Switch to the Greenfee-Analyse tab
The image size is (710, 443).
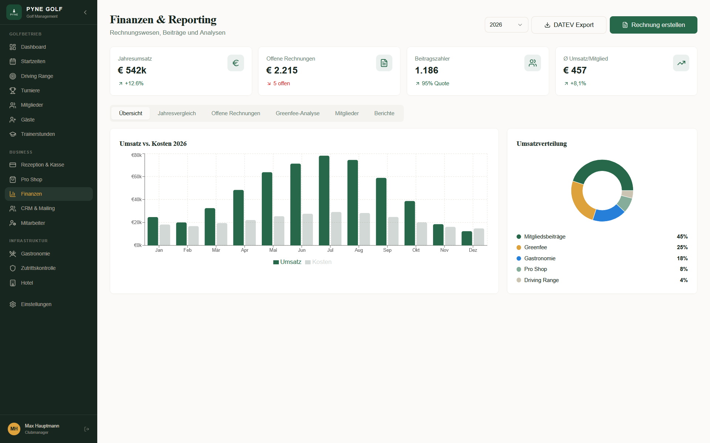pyautogui.click(x=297, y=113)
